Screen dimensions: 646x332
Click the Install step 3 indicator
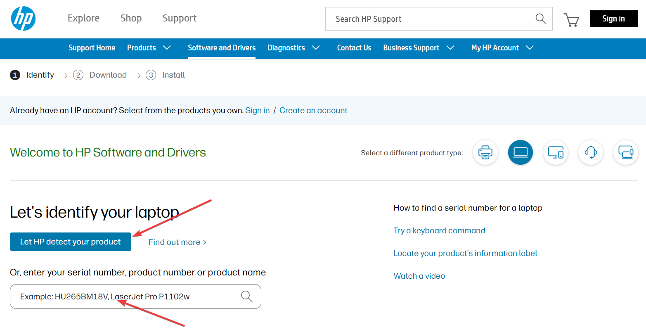tap(165, 75)
